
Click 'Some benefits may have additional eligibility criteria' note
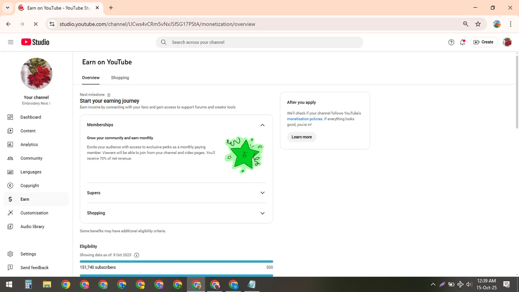tap(123, 231)
